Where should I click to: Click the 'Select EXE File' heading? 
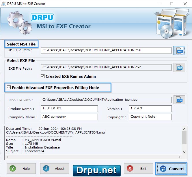point(21,60)
